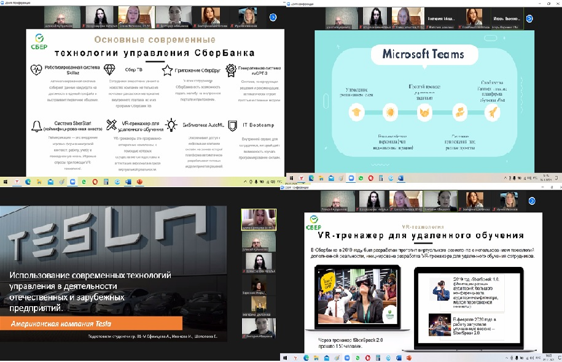The width and height of the screenshot is (562, 362).
Task: Click the VR-технология heading on the VR trainer slide
Action: pyautogui.click(x=420, y=226)
